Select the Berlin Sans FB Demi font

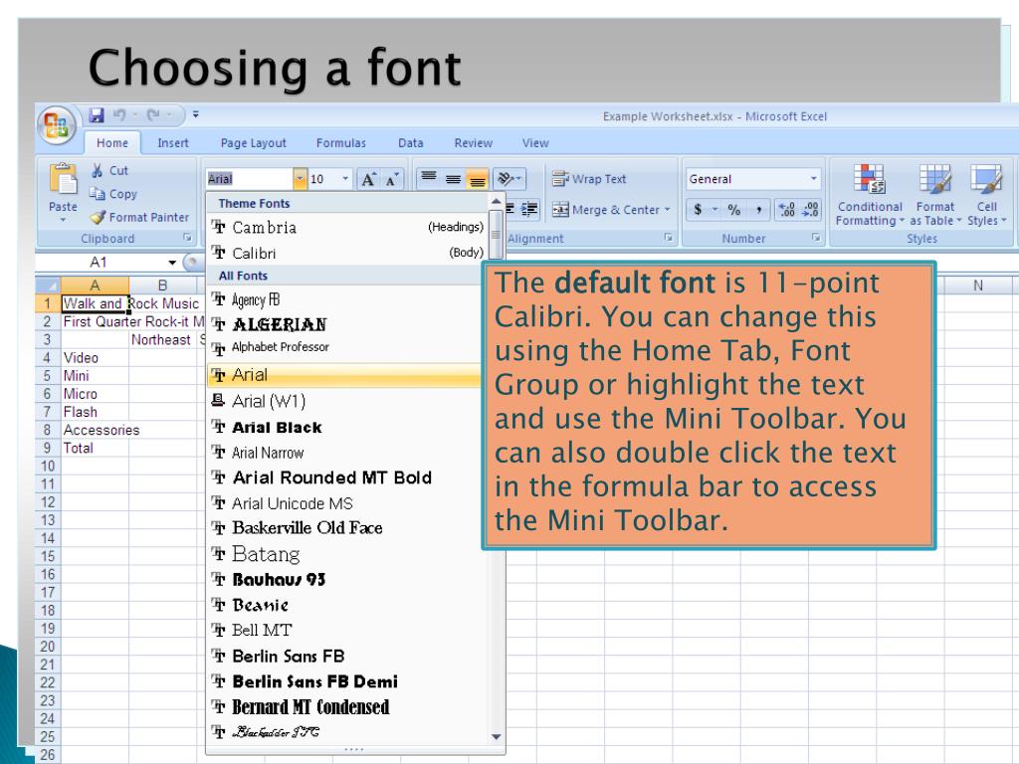coord(347,681)
